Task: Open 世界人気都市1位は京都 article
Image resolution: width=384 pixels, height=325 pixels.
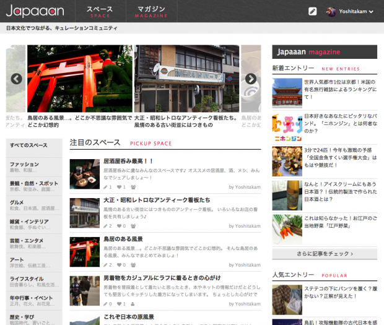Action: coord(341,89)
